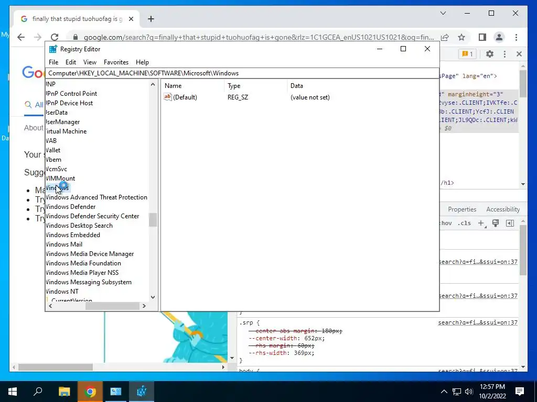The height and width of the screenshot is (402, 537).
Task: Open Windows Start menu
Action: [13, 392]
